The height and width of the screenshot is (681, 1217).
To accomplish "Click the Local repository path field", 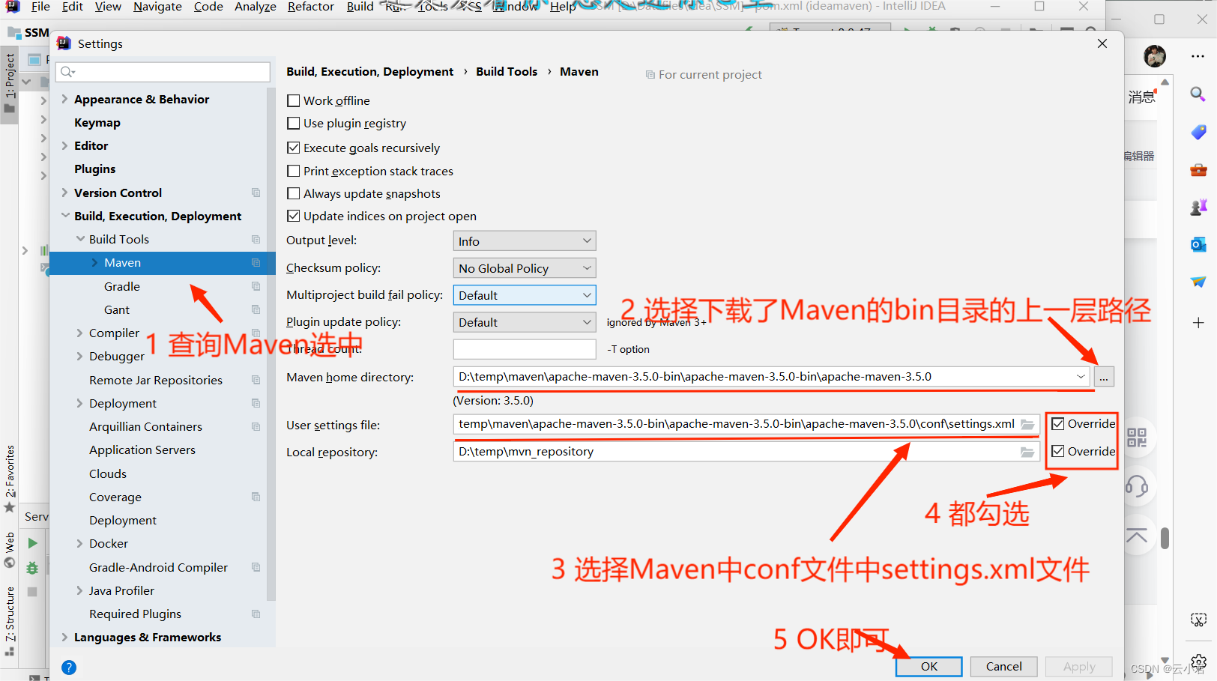I will [746, 452].
